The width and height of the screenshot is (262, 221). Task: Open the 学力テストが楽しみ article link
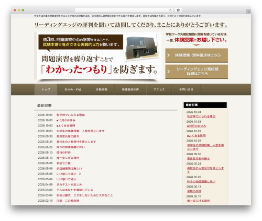click(x=69, y=184)
